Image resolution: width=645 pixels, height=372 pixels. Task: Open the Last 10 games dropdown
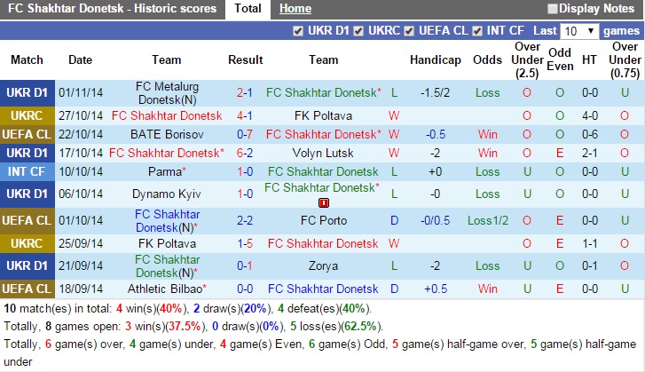tap(579, 31)
